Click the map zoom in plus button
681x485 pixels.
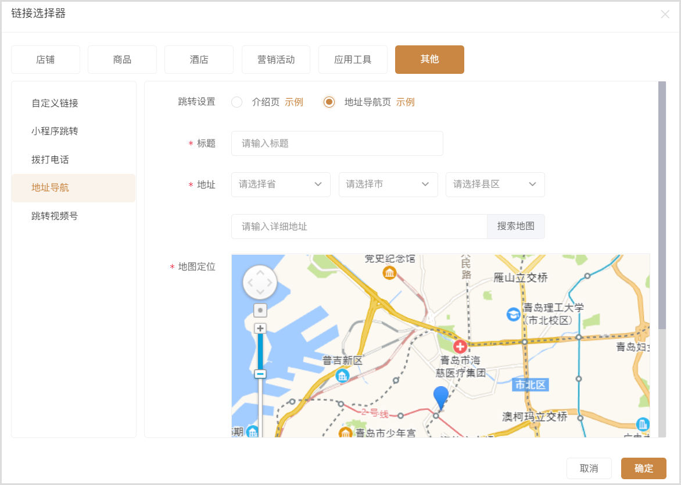click(x=260, y=329)
